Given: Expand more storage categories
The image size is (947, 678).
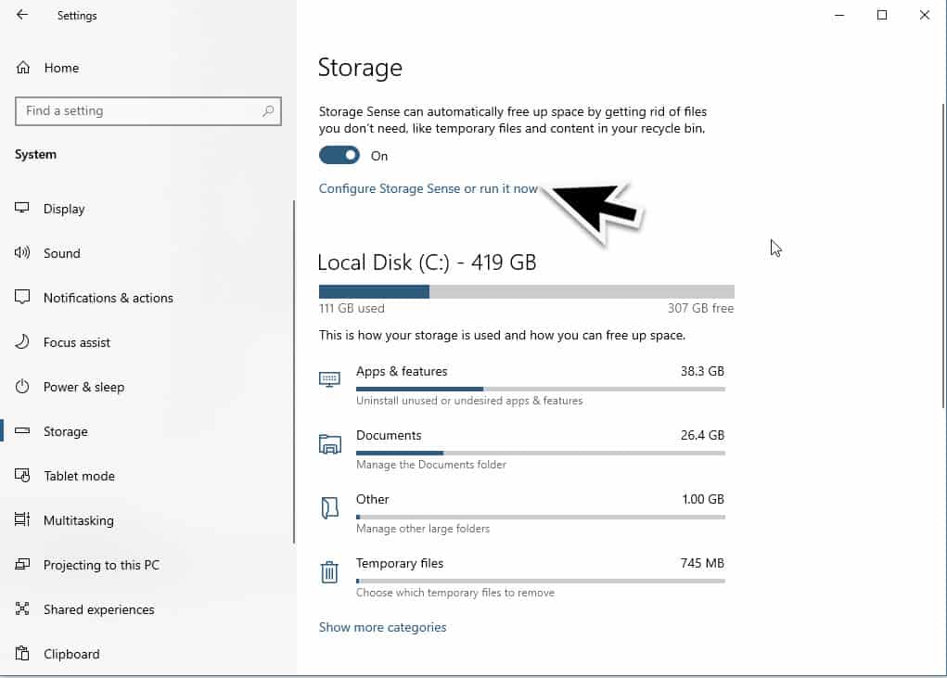Looking at the screenshot, I should pyautogui.click(x=382, y=627).
